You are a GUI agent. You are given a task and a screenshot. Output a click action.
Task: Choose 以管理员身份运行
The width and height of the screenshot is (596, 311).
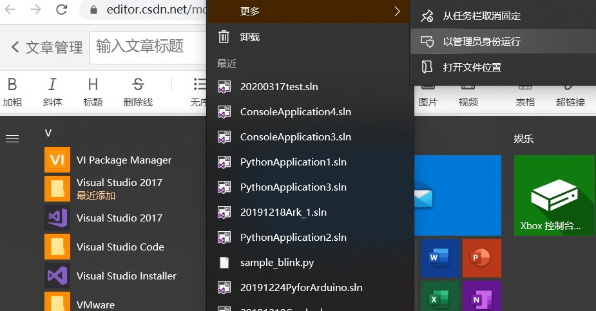[x=503, y=41]
